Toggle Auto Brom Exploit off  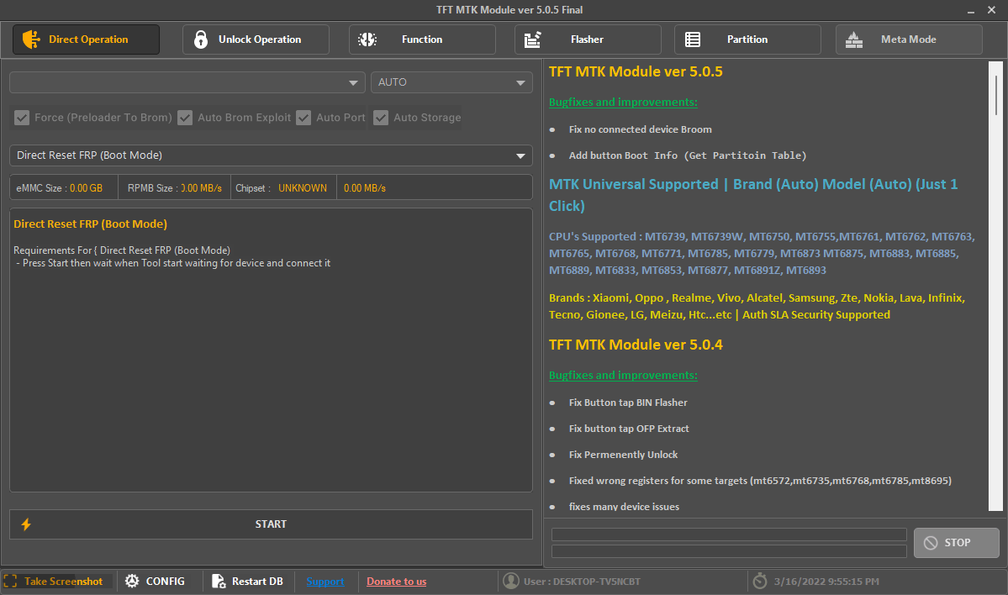tap(185, 118)
